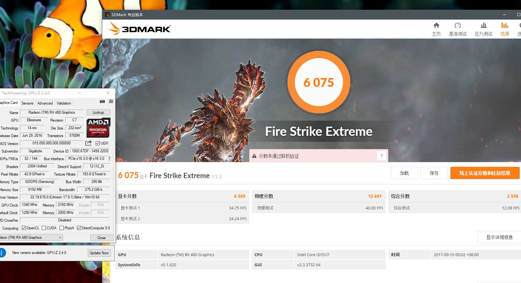Click the 显卡分数 value 6 569
The image size is (521, 283).
(240, 196)
